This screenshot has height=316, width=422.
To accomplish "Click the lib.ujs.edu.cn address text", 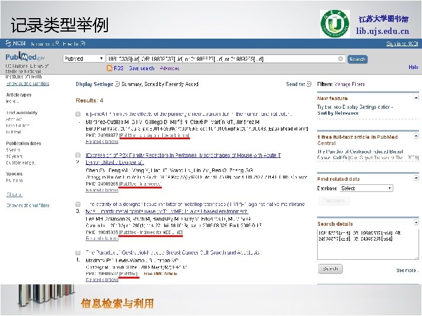I will tap(382, 31).
